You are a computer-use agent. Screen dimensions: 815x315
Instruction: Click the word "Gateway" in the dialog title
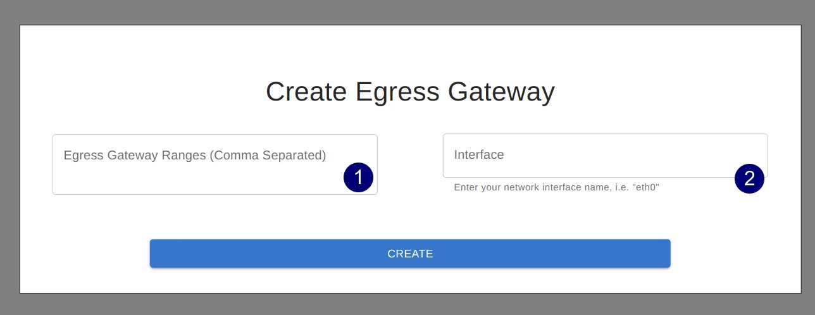pos(501,92)
